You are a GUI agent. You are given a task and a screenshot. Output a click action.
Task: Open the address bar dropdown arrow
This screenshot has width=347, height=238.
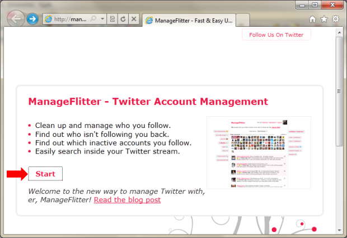click(x=102, y=19)
